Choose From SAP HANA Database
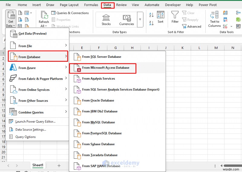This screenshot has height=172, width=242. [x=117, y=166]
